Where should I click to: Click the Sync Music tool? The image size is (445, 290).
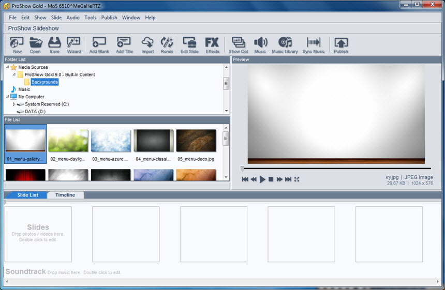coord(314,45)
